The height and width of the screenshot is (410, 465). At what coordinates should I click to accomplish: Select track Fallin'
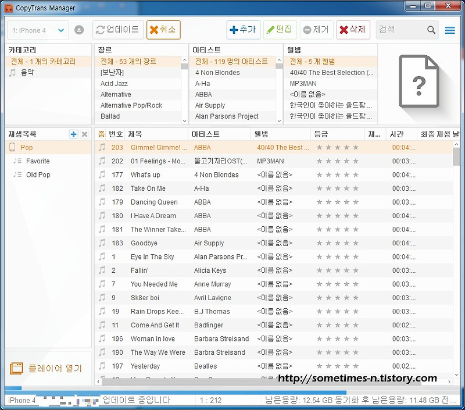click(x=274, y=270)
